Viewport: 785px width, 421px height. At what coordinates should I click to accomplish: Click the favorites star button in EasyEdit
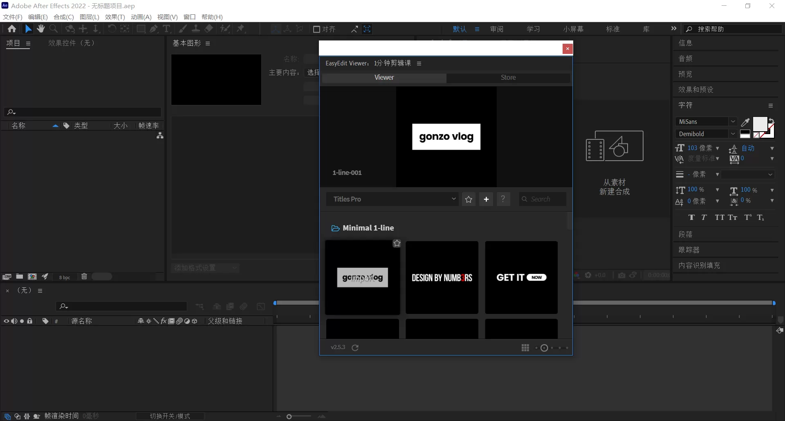(x=469, y=199)
